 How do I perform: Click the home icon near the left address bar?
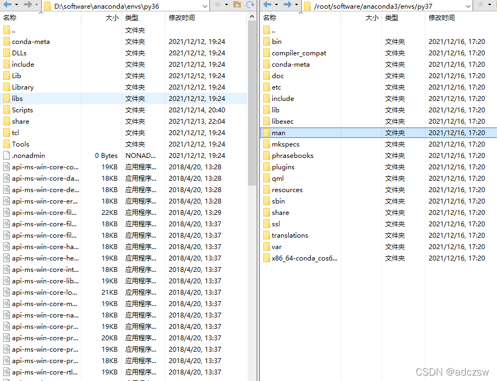coord(237,5)
